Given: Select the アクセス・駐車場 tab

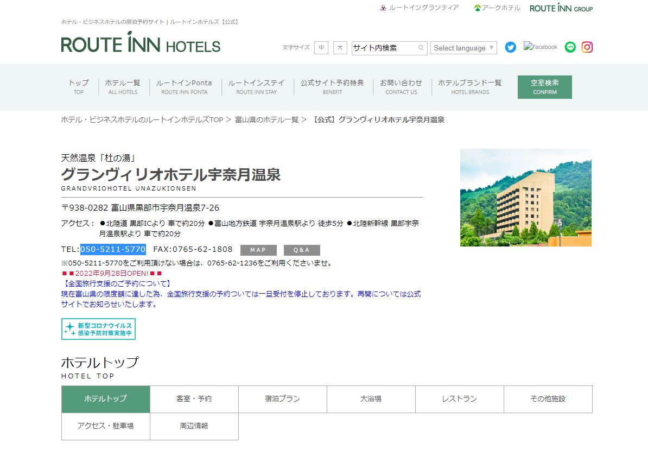Looking at the screenshot, I should (105, 426).
